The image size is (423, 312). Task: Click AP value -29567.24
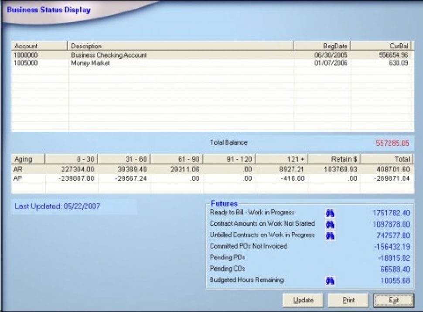(x=131, y=178)
